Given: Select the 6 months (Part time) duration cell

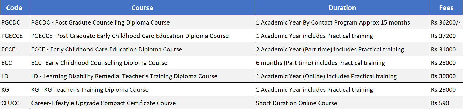Looking at the screenshot, I should 320,63.
